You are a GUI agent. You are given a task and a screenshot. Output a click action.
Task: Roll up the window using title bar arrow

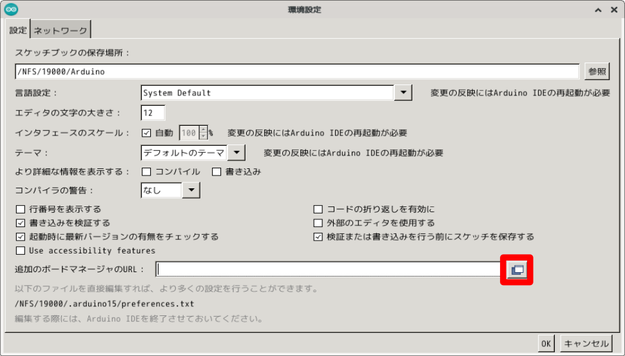[x=598, y=10]
